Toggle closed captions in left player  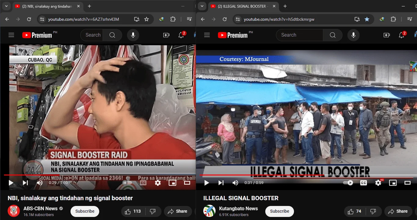(x=143, y=183)
